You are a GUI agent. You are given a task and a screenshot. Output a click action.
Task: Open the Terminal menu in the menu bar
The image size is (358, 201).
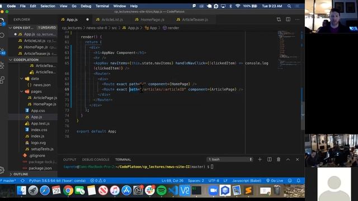pos(102,6)
